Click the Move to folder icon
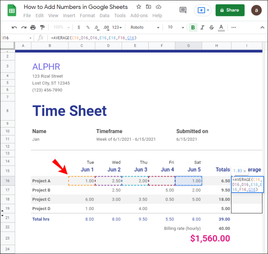 148,7
